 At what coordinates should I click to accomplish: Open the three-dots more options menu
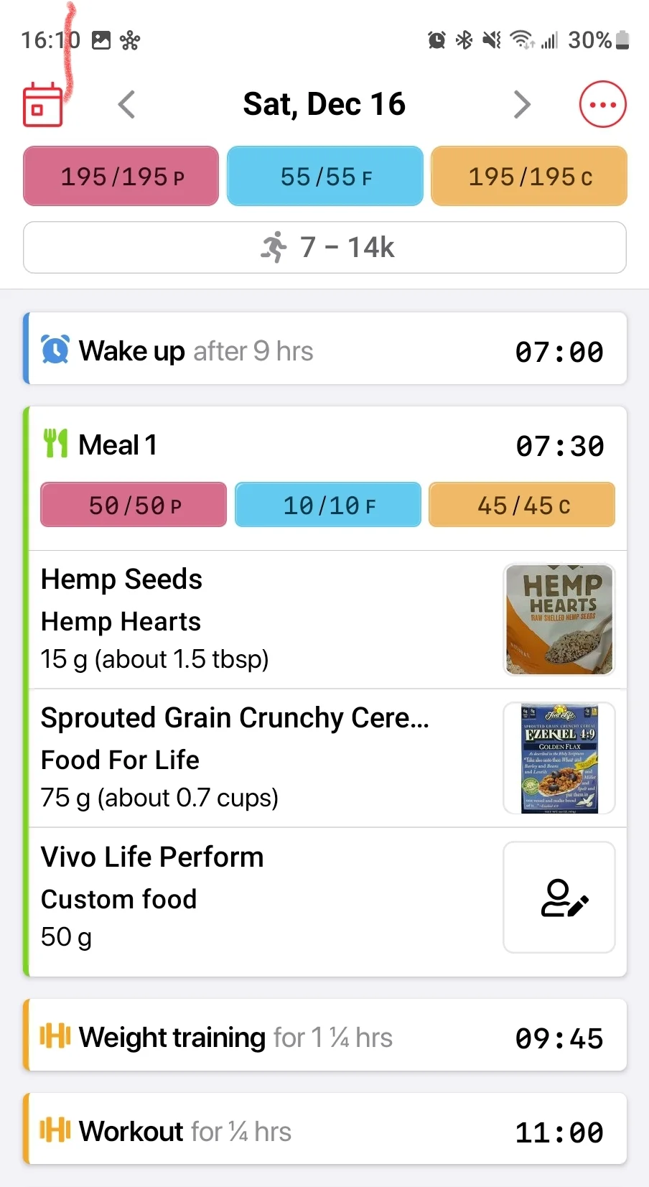[602, 105]
